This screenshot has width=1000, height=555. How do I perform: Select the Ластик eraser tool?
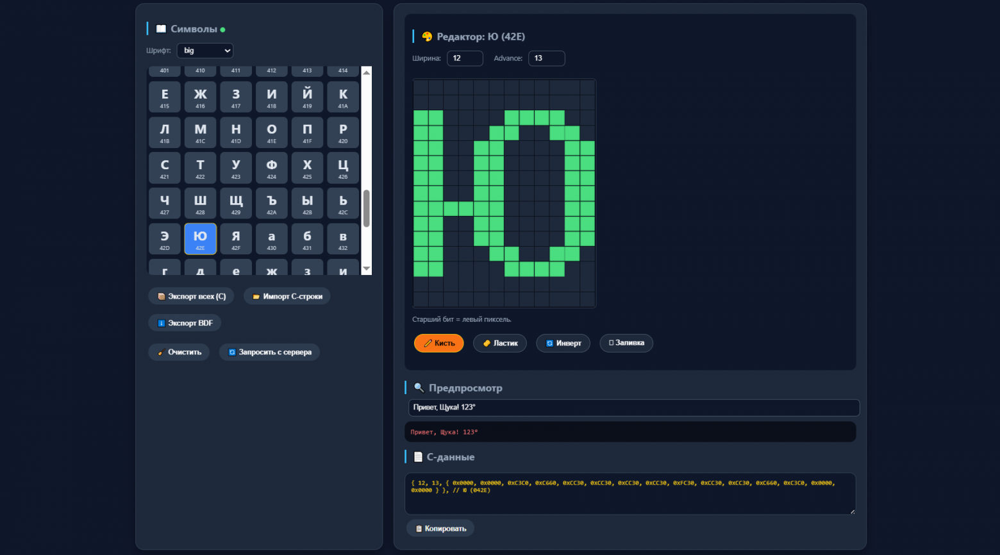coord(500,343)
